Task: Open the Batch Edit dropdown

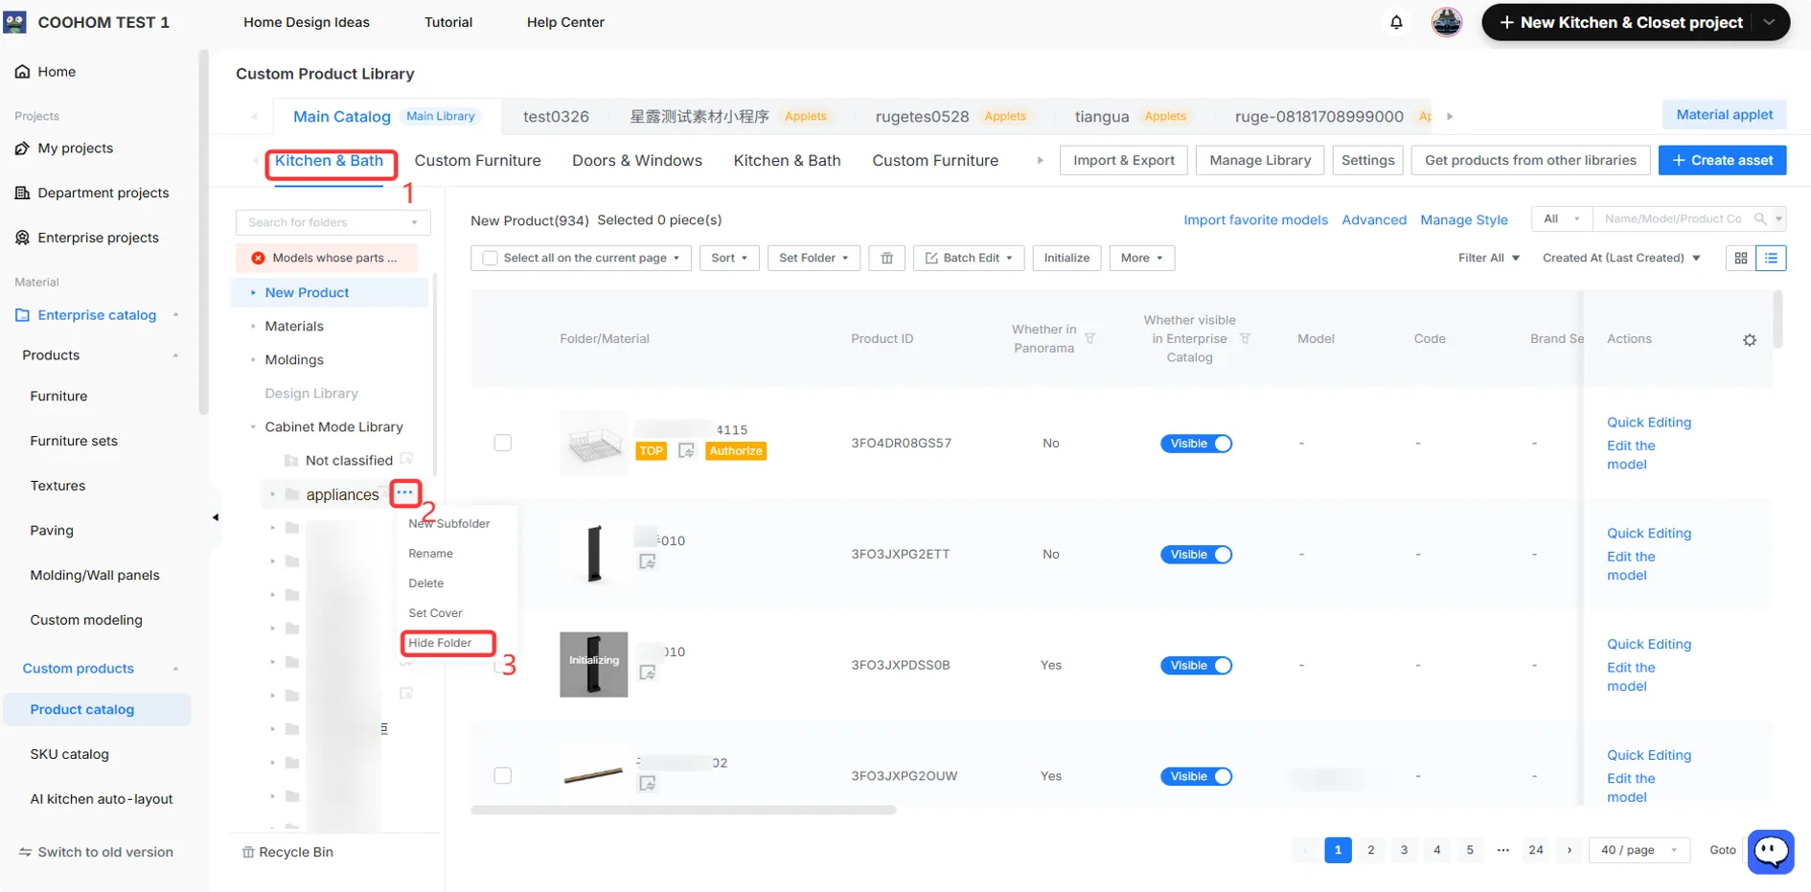Action: pos(969,258)
